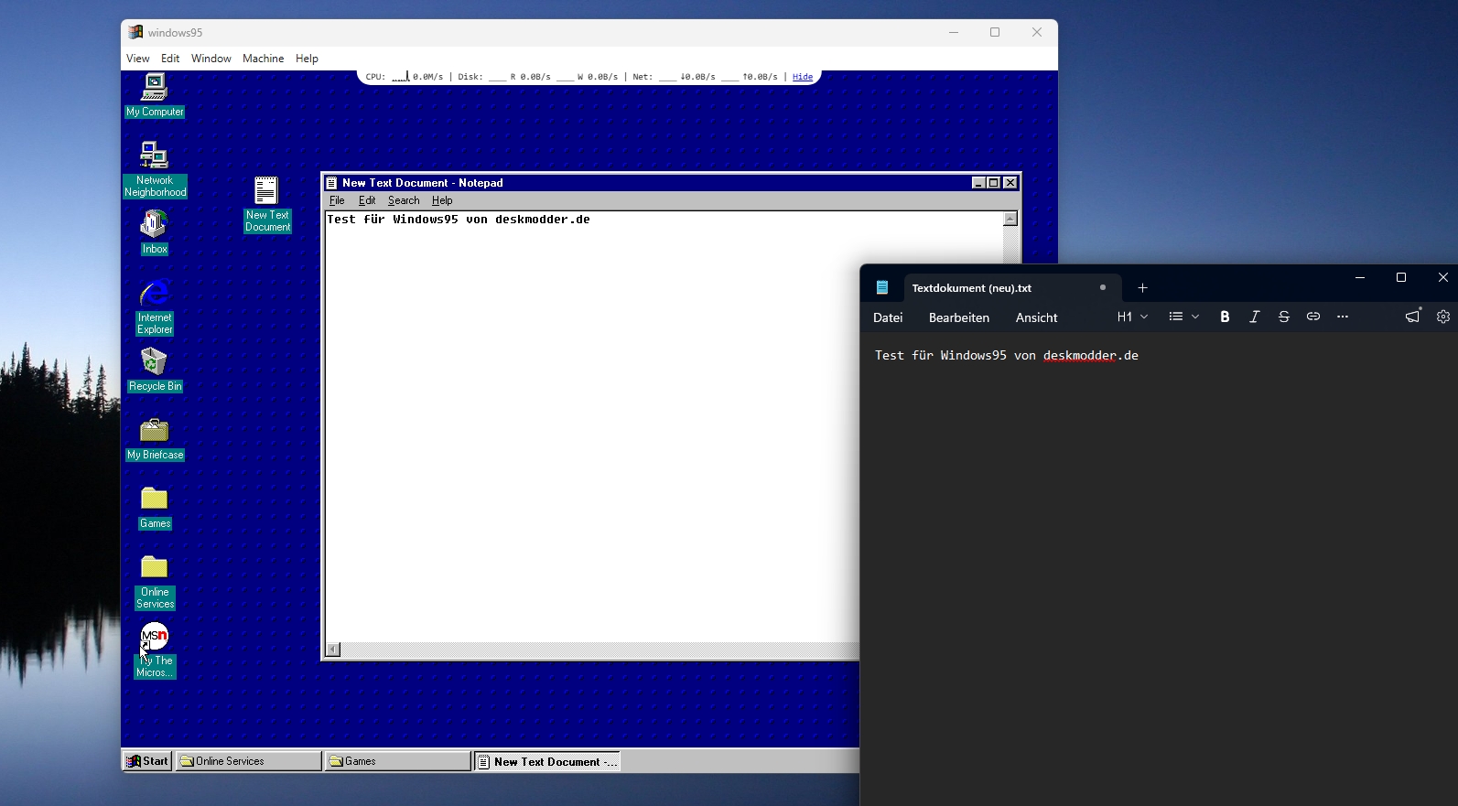Open the MSN setup shortcut icon
1458x806 pixels.
pyautogui.click(x=154, y=638)
